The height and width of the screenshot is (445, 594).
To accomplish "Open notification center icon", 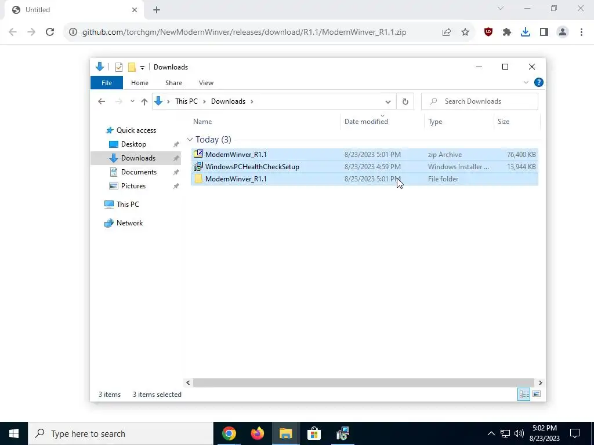I will click(575, 433).
